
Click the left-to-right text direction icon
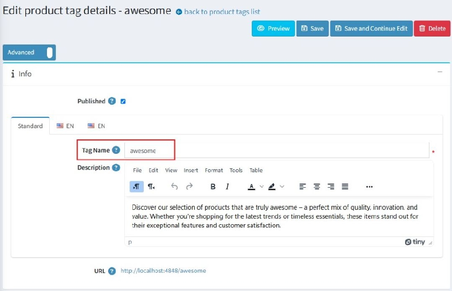coord(137,186)
